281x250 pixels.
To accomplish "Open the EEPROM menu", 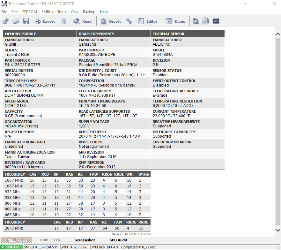I will [x=30, y=12].
